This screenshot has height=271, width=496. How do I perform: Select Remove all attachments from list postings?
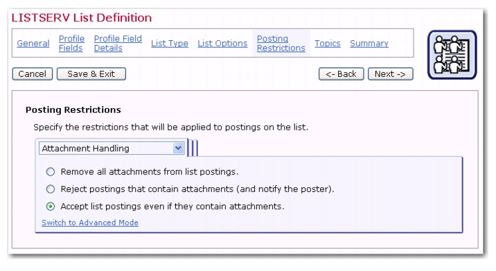point(51,172)
